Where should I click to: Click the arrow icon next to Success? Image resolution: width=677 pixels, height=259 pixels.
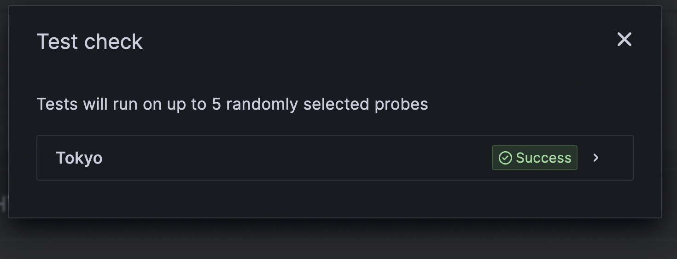pos(596,158)
